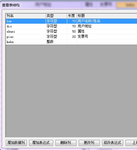The width and height of the screenshot is (137, 150).
Task: Select the 列名 column header
Action: click(26, 16)
